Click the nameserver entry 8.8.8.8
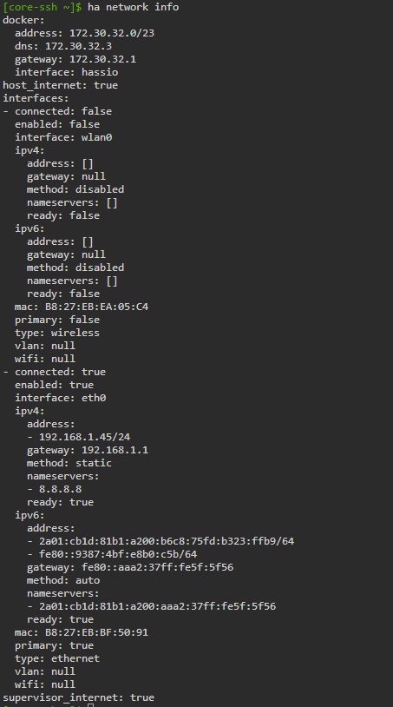 click(61, 489)
